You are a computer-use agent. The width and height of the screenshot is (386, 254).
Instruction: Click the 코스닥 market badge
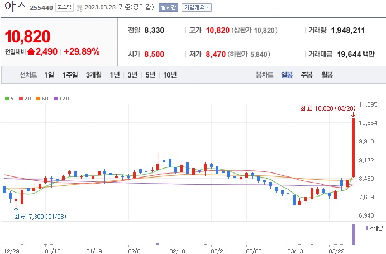point(64,8)
